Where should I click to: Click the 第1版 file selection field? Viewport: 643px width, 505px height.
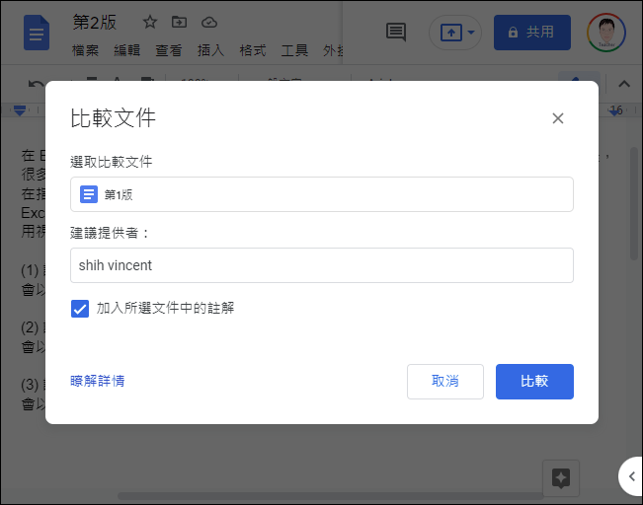[322, 194]
